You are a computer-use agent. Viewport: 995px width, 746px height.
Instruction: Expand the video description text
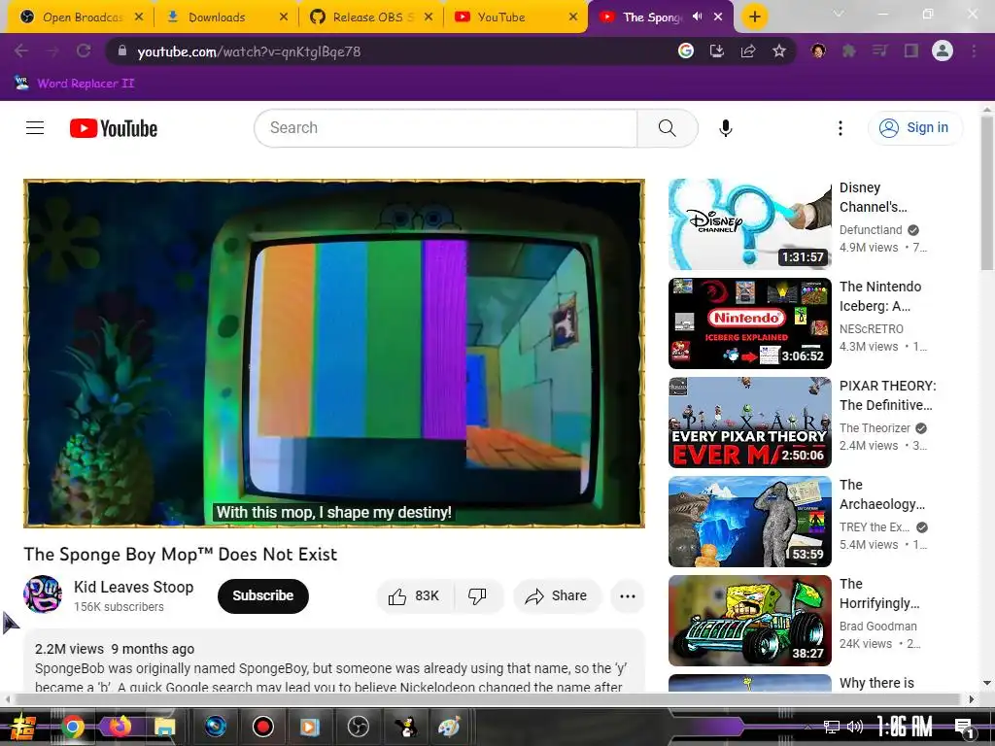pyautogui.click(x=334, y=667)
